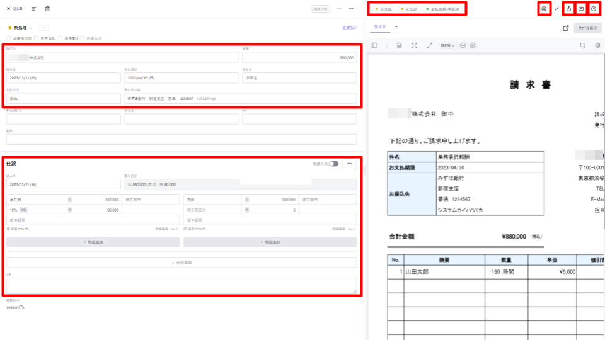Click the small dash button next to 未処理
The image size is (605, 340).
pos(43,28)
